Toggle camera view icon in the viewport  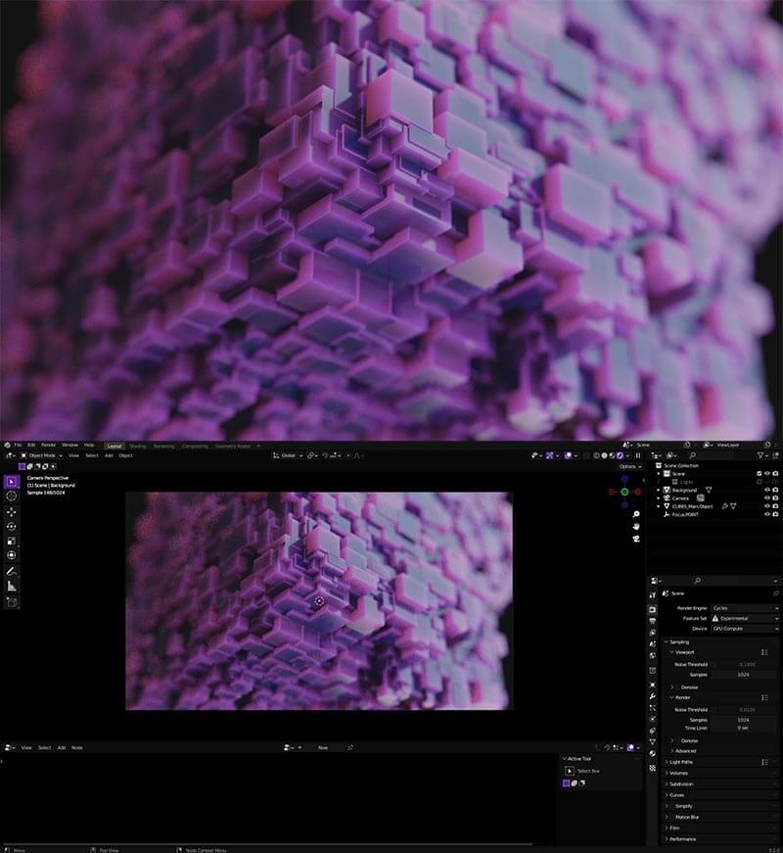pyautogui.click(x=636, y=539)
